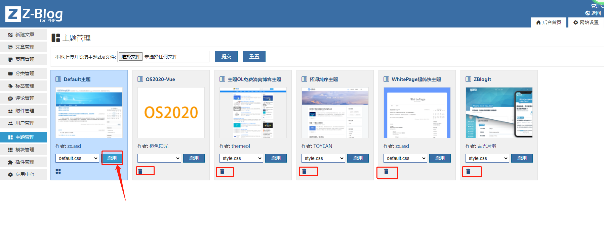Click the info icon beside ZBlogIt title
Viewport: 604px width, 236px height.
(x=468, y=79)
